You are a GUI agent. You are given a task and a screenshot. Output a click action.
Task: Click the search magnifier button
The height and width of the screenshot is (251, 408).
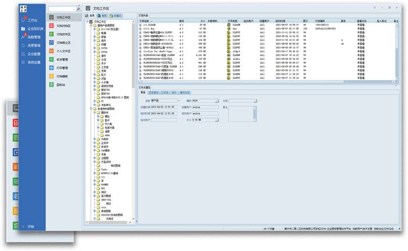(x=78, y=9)
